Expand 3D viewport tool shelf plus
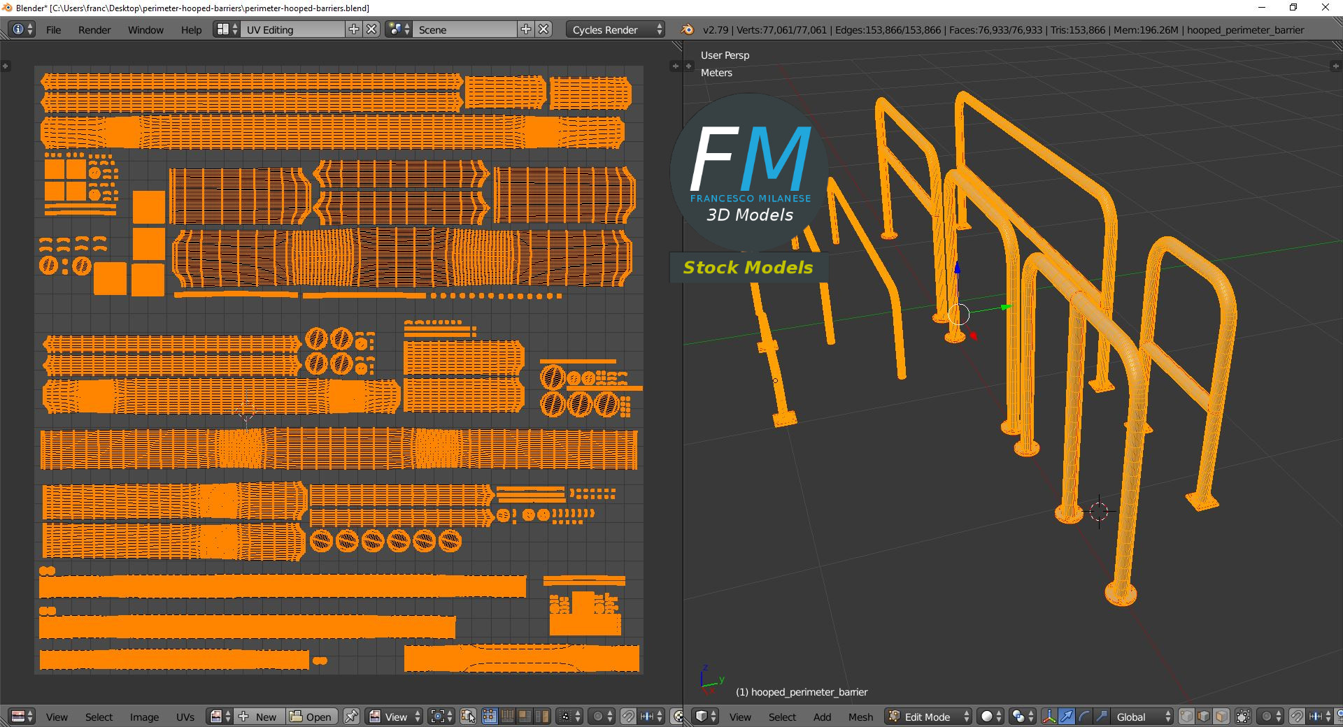The width and height of the screenshot is (1343, 727). [689, 66]
